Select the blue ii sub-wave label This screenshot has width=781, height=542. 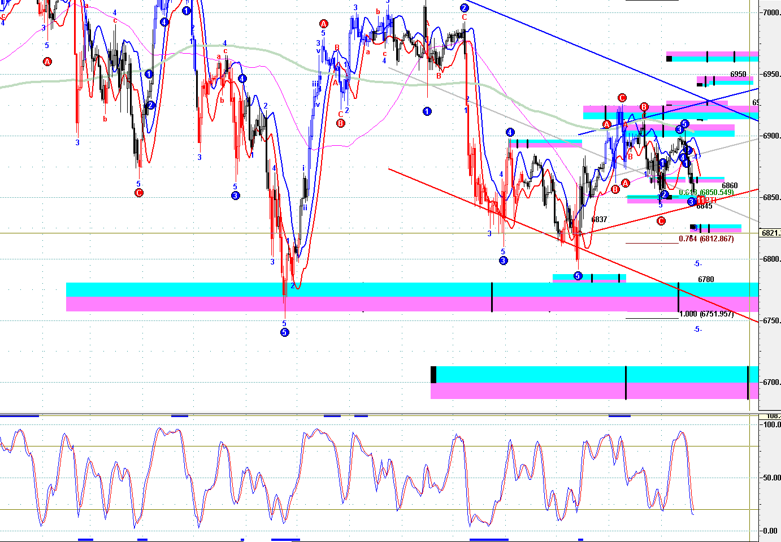click(305, 207)
